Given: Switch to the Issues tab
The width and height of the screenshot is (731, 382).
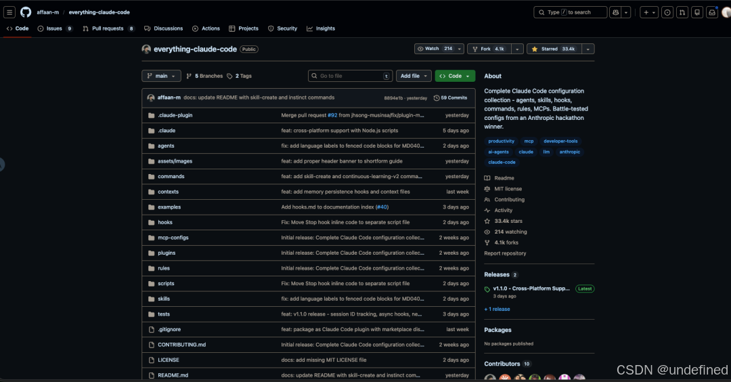Looking at the screenshot, I should 55,28.
